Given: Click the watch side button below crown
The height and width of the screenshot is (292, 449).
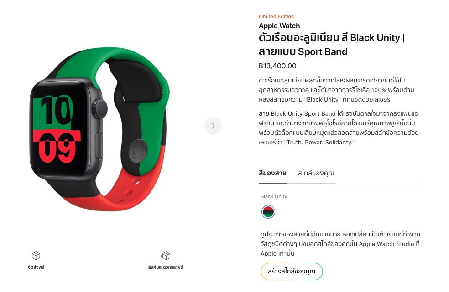Looking at the screenshot, I should [x=99, y=145].
